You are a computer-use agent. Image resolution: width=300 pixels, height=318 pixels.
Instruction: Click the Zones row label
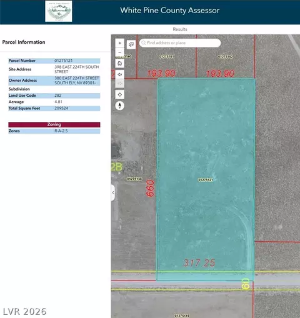(14, 131)
